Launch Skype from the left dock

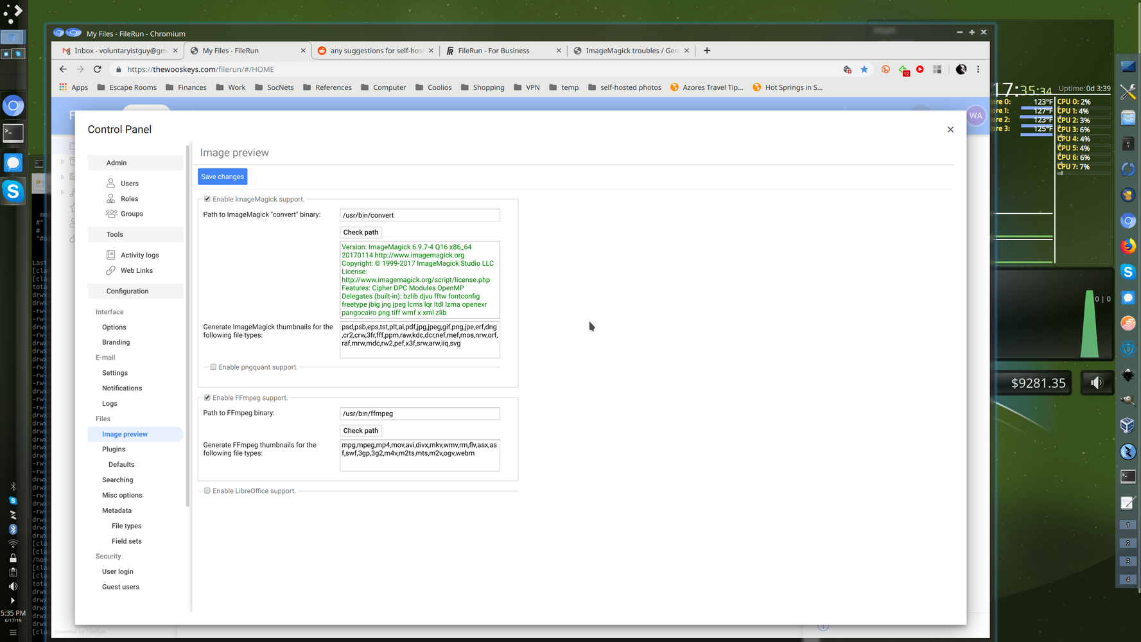pyautogui.click(x=13, y=191)
